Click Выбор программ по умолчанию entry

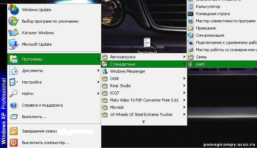(x=50, y=21)
